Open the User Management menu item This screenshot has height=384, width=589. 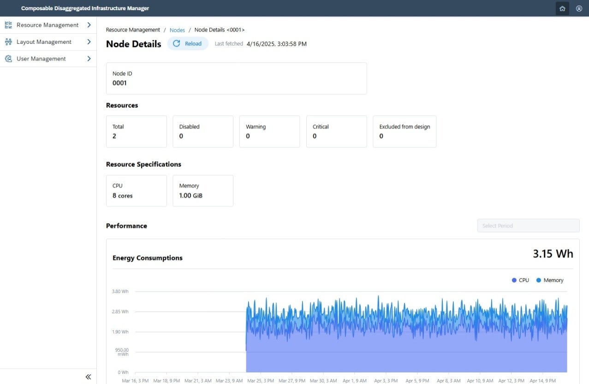41,59
